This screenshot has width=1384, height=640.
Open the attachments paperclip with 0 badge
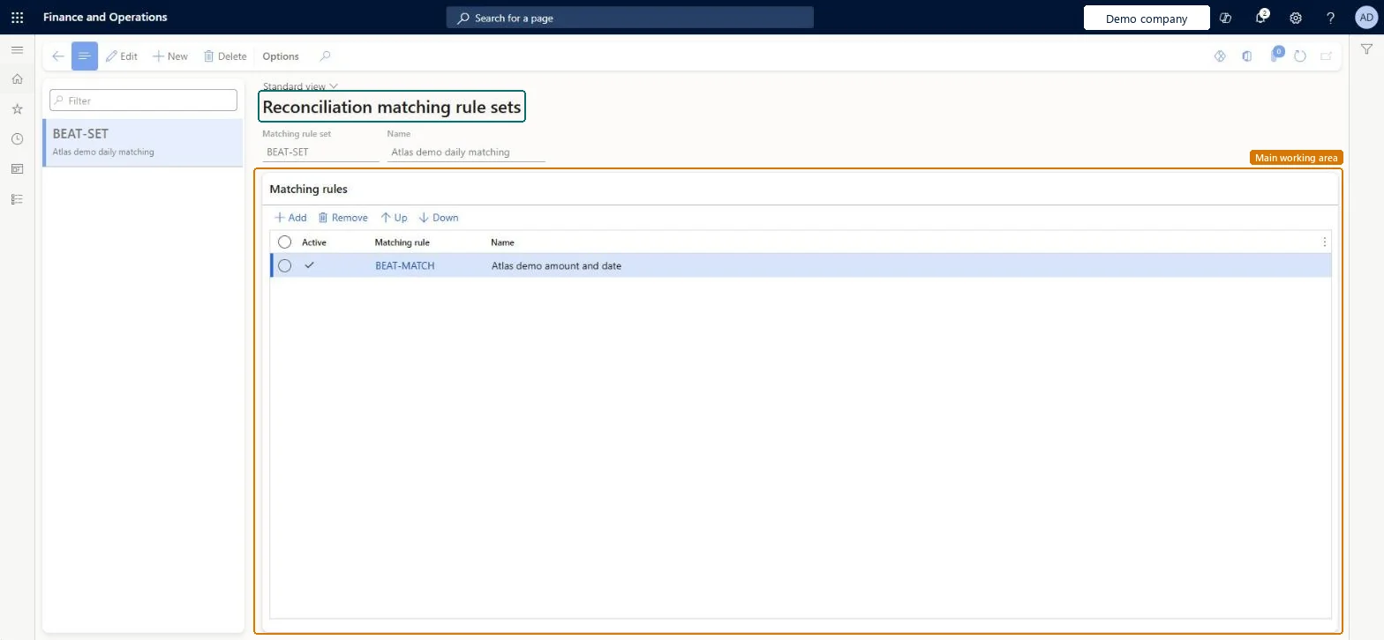tap(1275, 56)
